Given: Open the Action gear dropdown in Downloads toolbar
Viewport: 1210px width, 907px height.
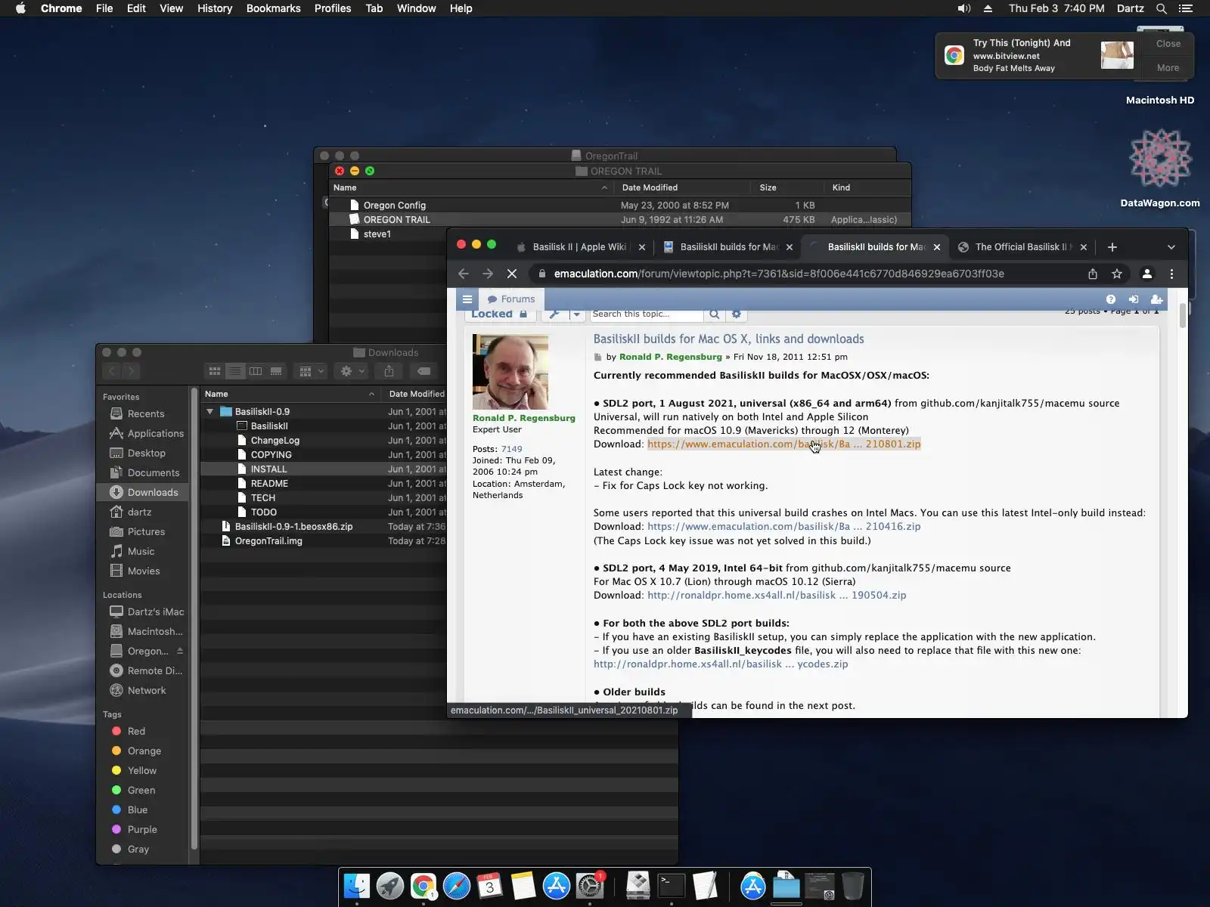Looking at the screenshot, I should [x=352, y=371].
